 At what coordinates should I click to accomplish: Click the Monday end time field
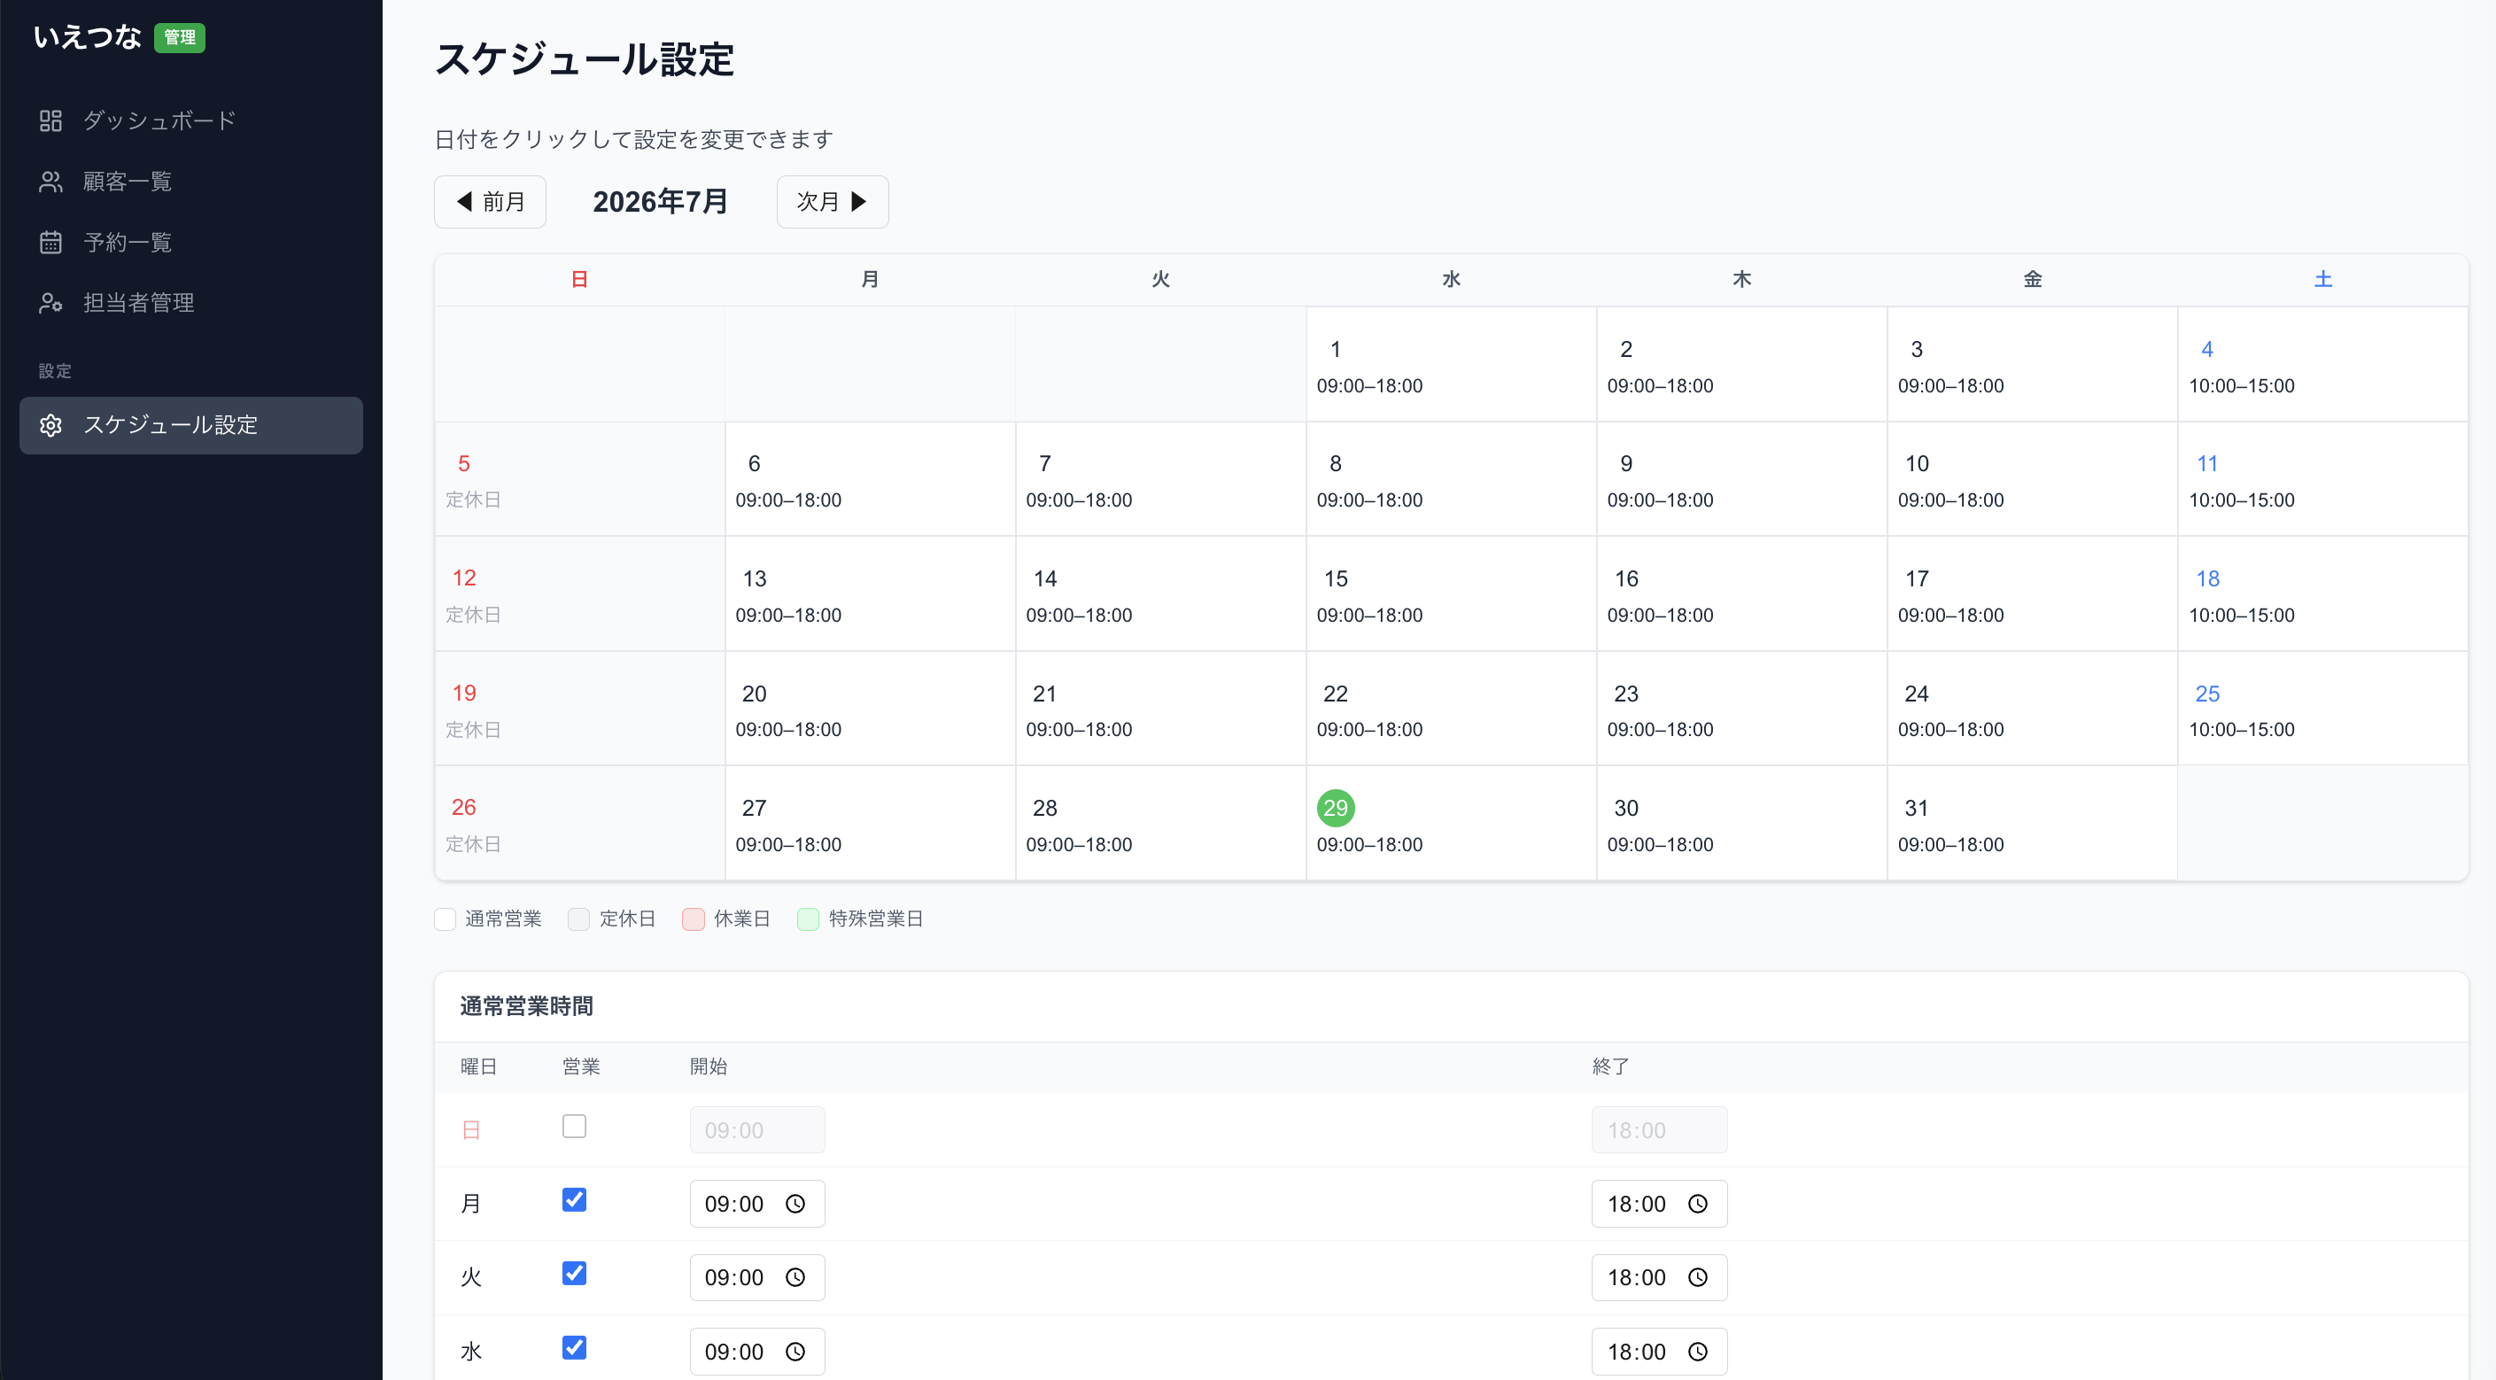tap(1659, 1204)
